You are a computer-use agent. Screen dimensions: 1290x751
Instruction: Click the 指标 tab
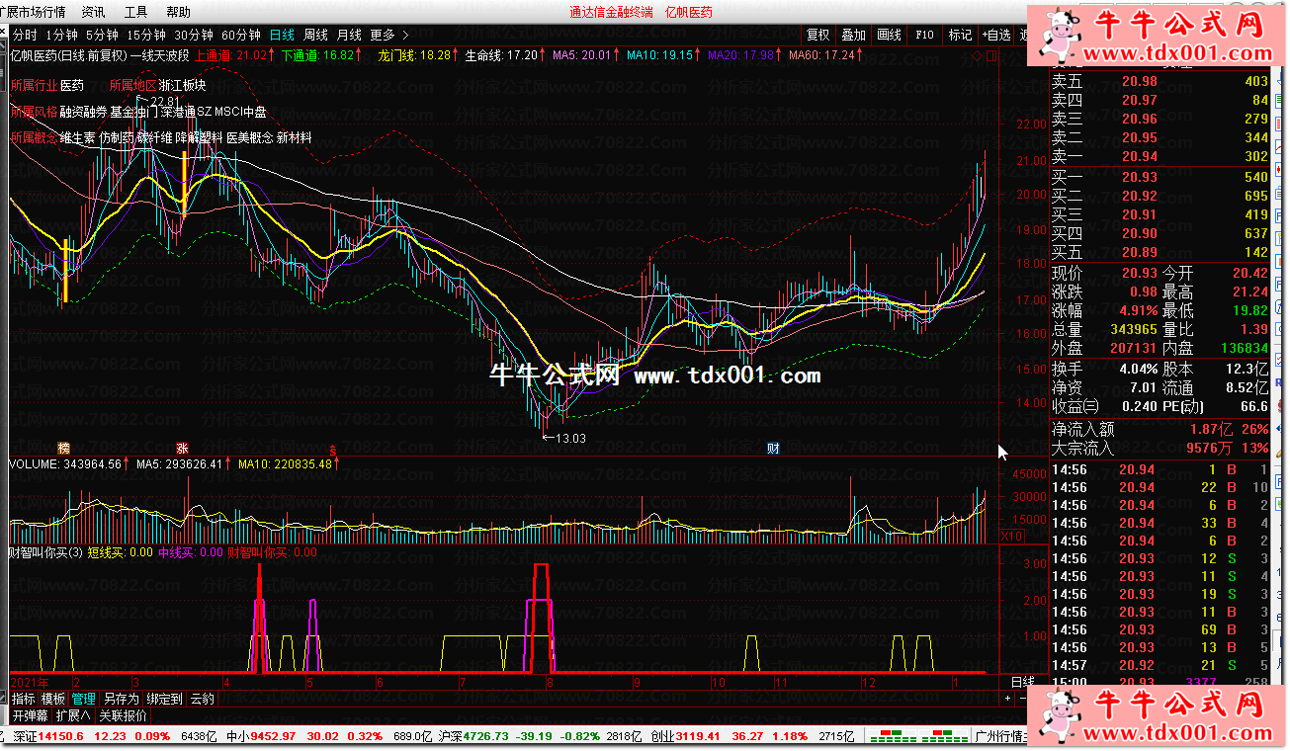click(x=24, y=699)
